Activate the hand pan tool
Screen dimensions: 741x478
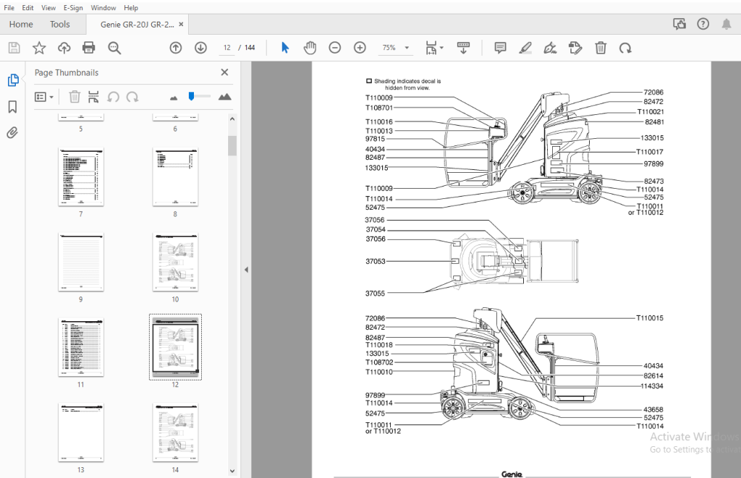[310, 48]
